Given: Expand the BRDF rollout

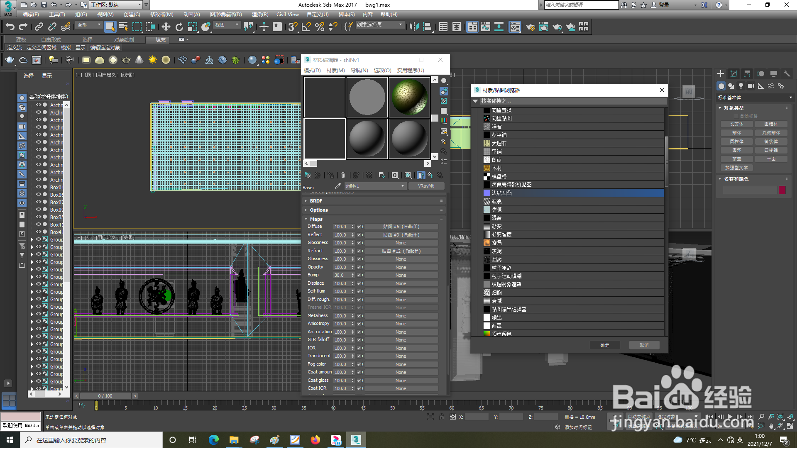Looking at the screenshot, I should click(315, 201).
